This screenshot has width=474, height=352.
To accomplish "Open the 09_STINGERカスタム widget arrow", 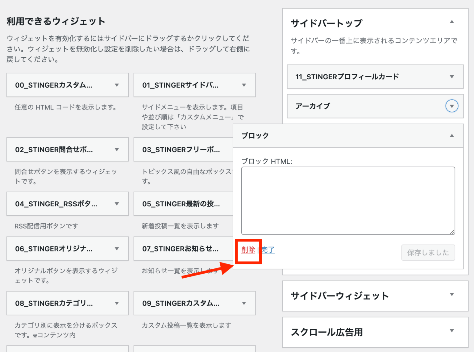I will [244, 303].
